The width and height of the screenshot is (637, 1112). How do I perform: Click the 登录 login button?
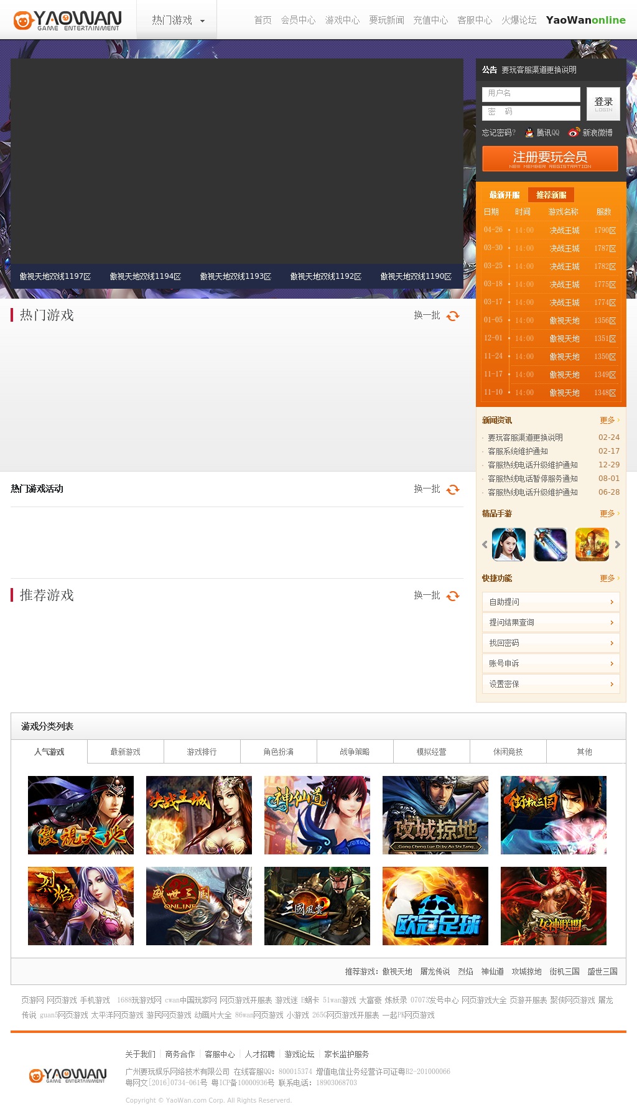point(603,103)
